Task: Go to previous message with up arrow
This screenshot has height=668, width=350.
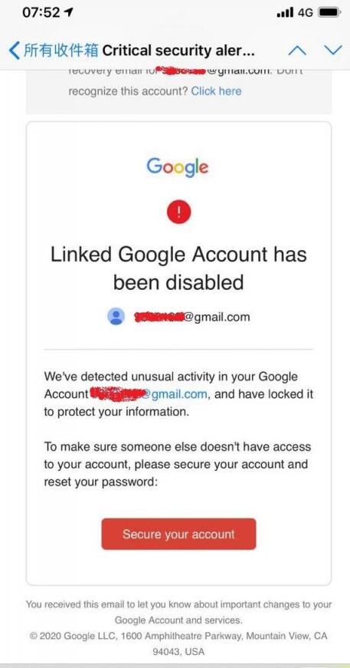Action: [x=297, y=51]
